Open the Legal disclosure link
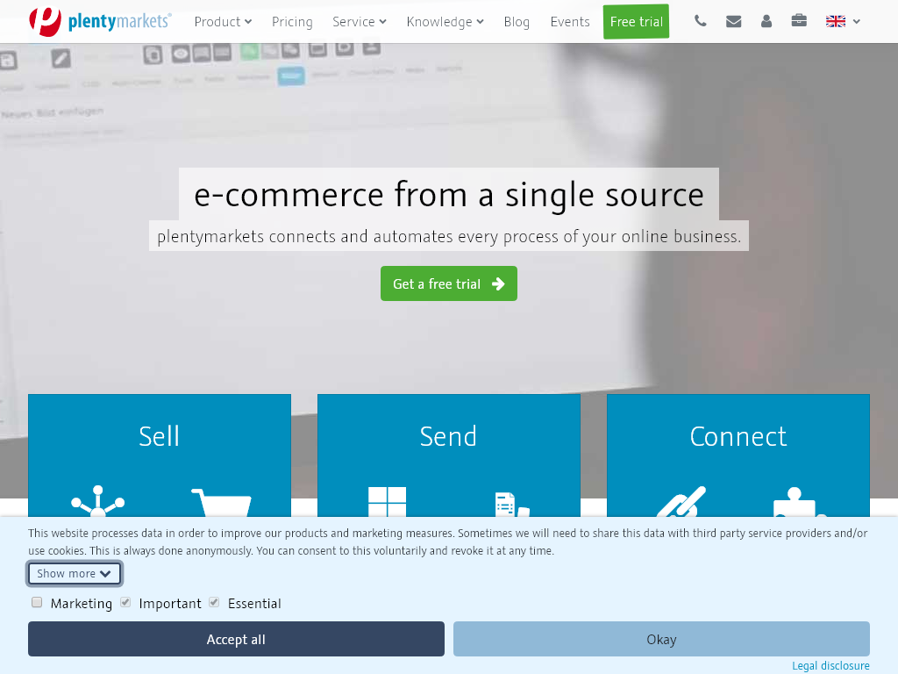The image size is (898, 674). tap(830, 665)
